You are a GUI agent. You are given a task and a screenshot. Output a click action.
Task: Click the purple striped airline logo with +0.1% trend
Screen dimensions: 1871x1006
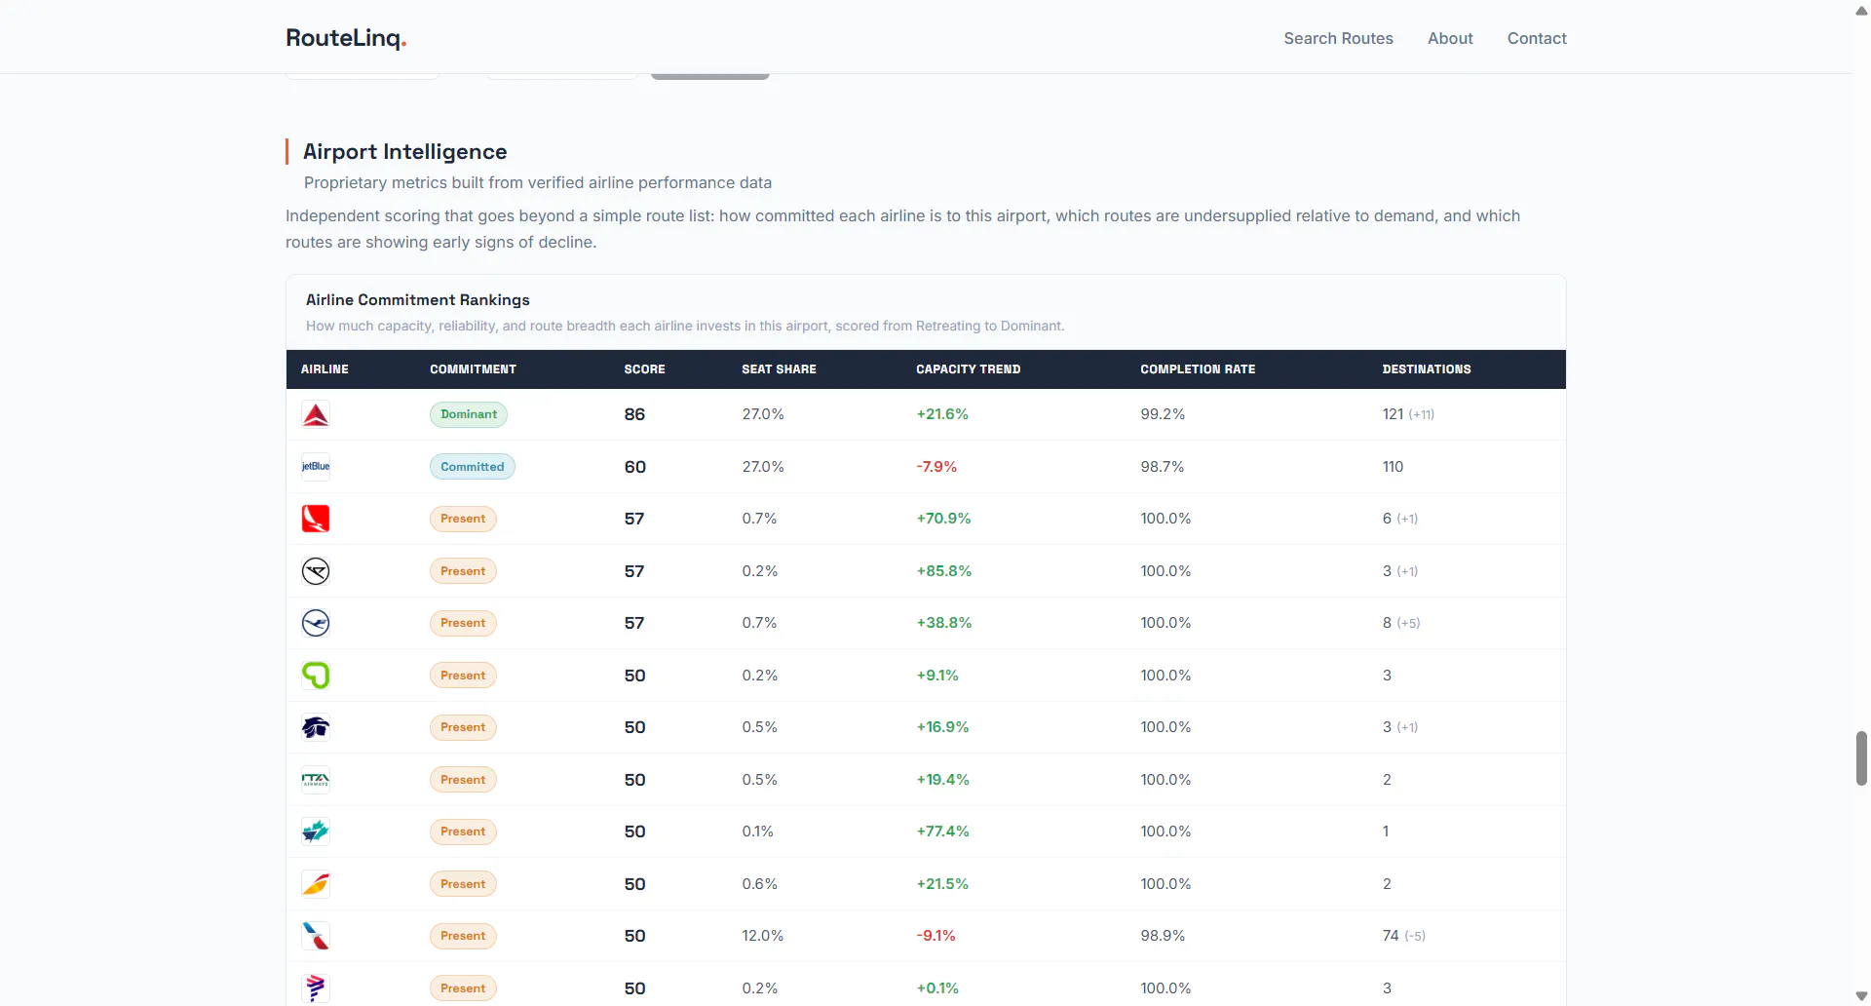[x=316, y=988]
